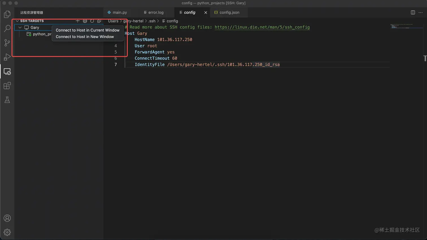The width and height of the screenshot is (427, 240).
Task: Collapse the Gary host tree node
Action: pyautogui.click(x=20, y=27)
